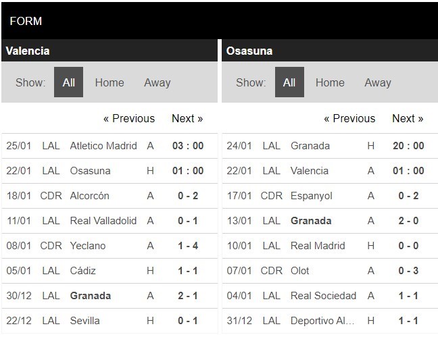The width and height of the screenshot is (438, 337).
Task: Go to Previous Osasuna matches
Action: (349, 118)
